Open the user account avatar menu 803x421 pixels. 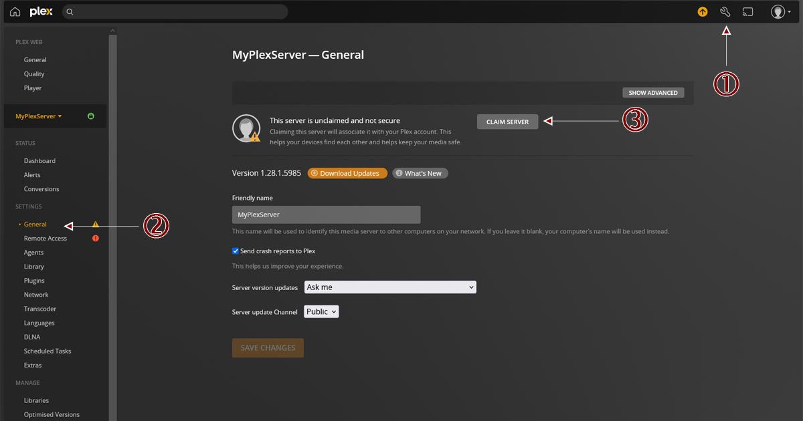pos(780,11)
